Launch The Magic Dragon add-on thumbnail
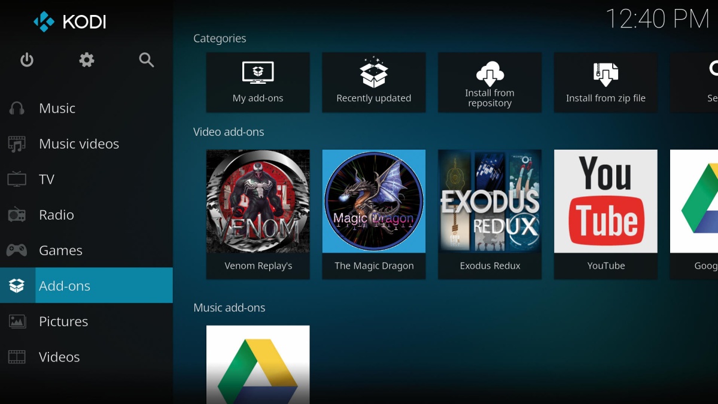The width and height of the screenshot is (718, 404). tap(374, 201)
